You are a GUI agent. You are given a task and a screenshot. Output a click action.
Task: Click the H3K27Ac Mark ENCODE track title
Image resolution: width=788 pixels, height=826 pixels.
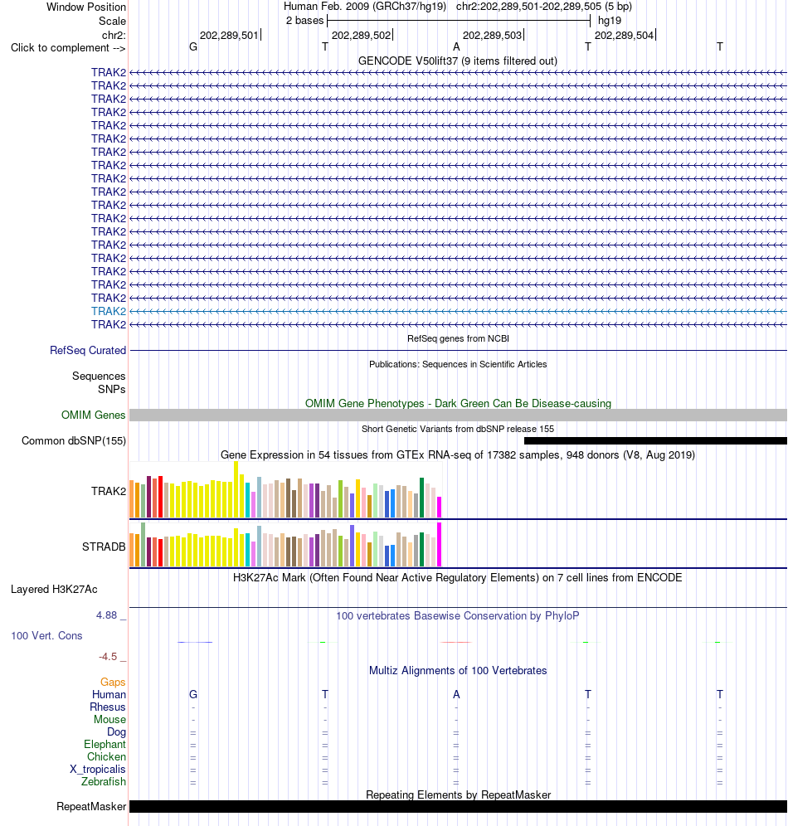click(x=457, y=577)
